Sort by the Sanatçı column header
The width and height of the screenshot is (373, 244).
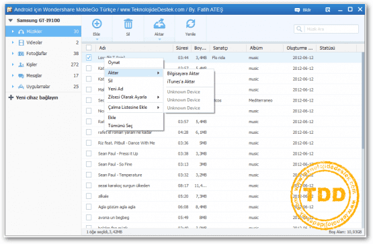point(228,48)
